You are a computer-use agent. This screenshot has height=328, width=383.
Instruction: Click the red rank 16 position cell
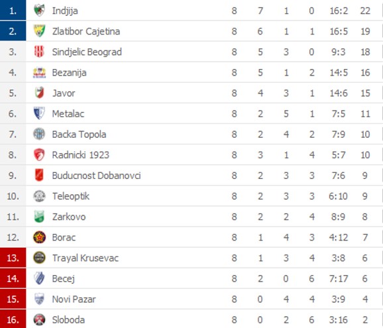tap(13, 319)
